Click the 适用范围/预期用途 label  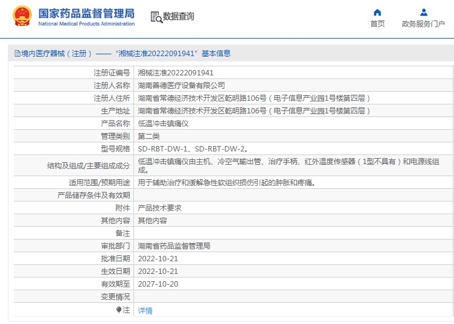[100, 183]
